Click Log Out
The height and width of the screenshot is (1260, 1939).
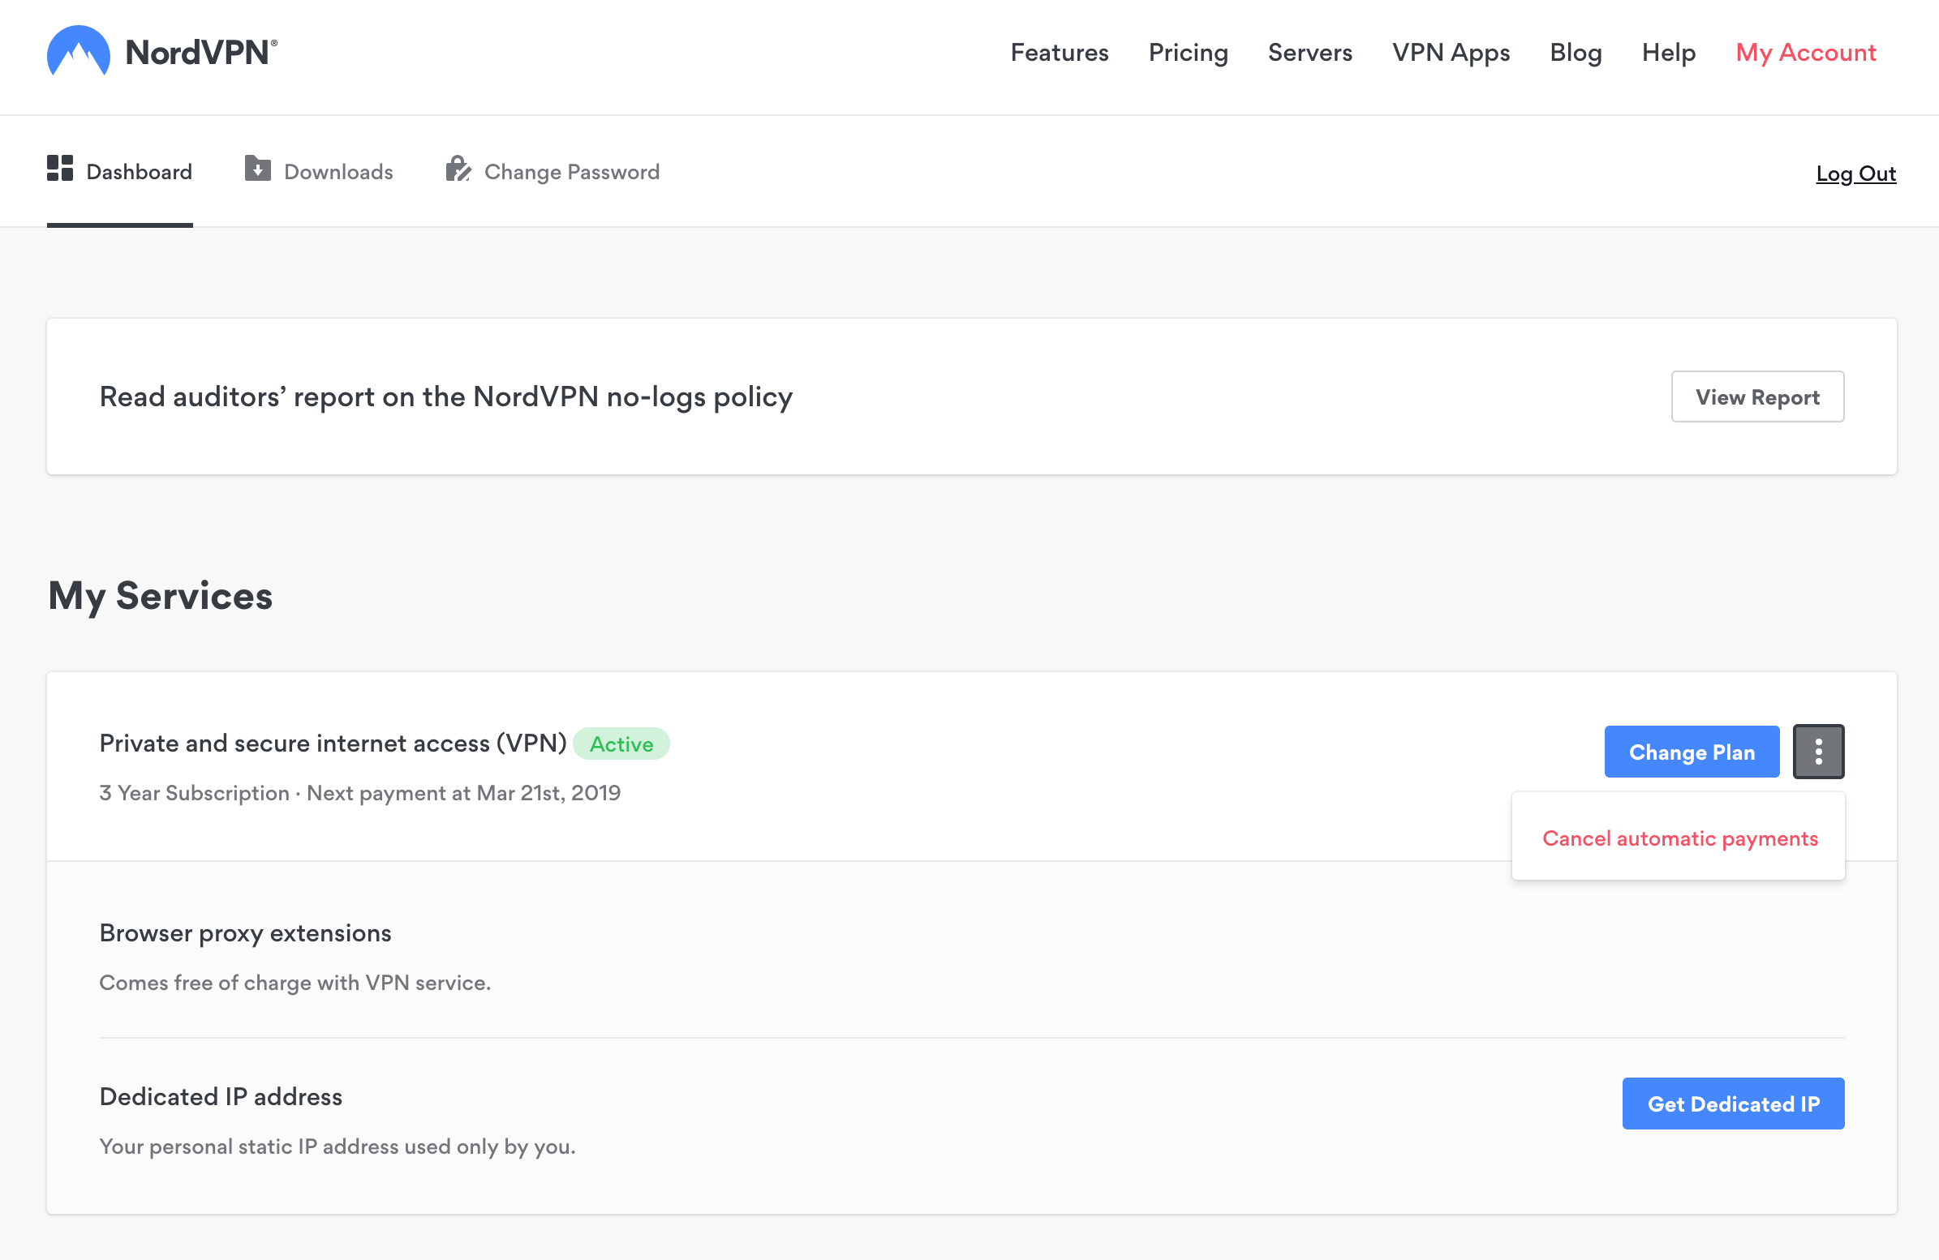[x=1856, y=173]
